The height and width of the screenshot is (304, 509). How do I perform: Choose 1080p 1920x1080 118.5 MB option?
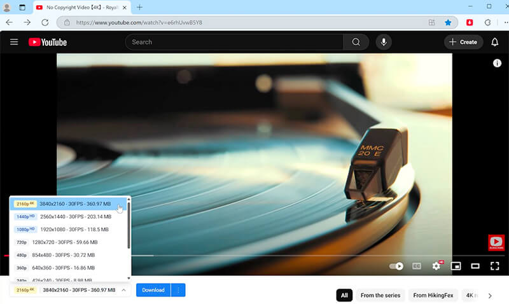68,230
